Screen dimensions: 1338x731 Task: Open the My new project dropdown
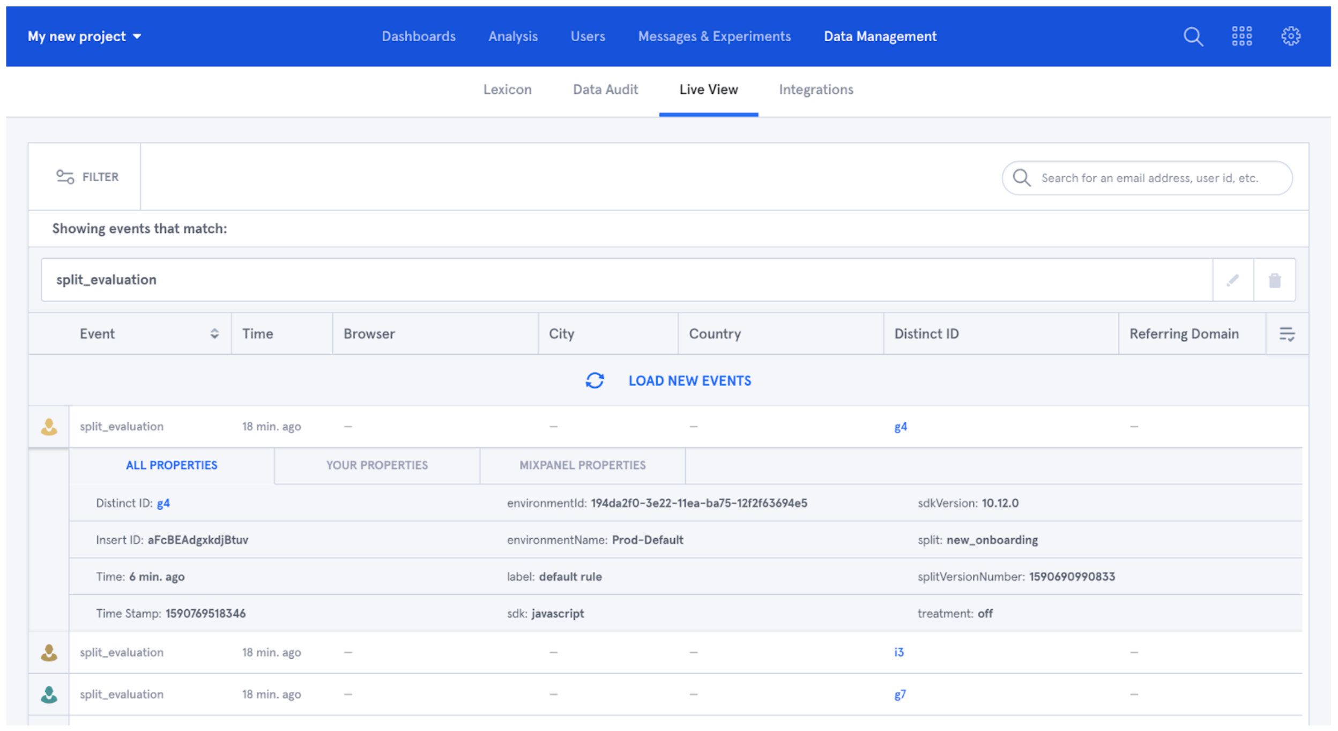coord(84,36)
